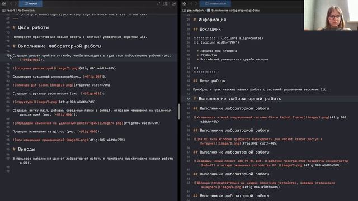This screenshot has width=358, height=201.
Task: Click the reference '[-@fig:003]' in report
Action: coord(91,93)
